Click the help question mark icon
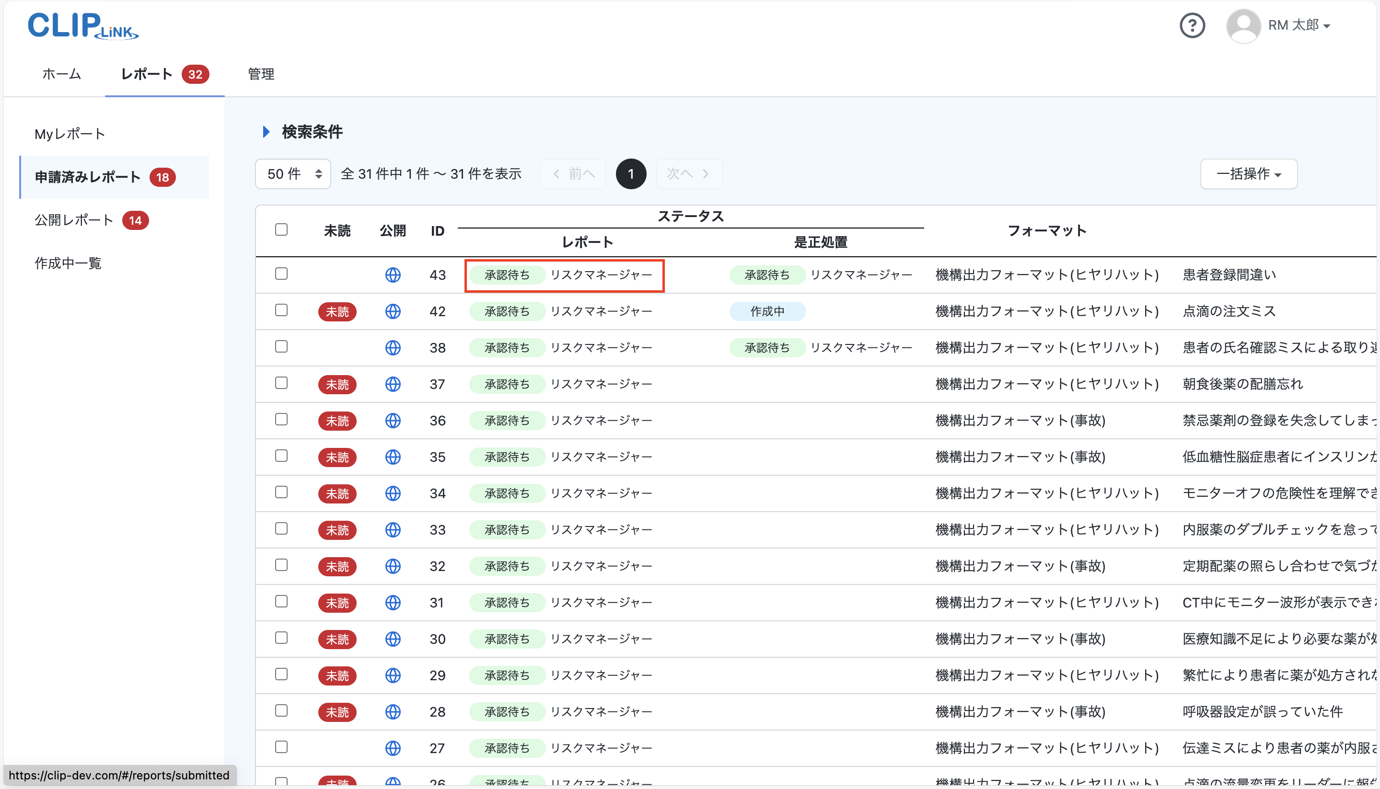1380x789 pixels. pyautogui.click(x=1192, y=25)
